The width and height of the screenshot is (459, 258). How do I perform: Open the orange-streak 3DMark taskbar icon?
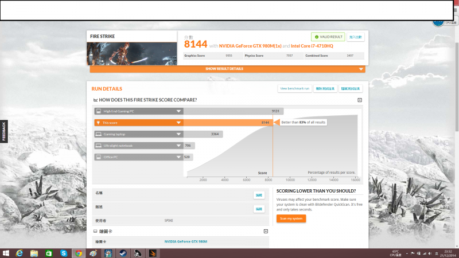tap(153, 253)
